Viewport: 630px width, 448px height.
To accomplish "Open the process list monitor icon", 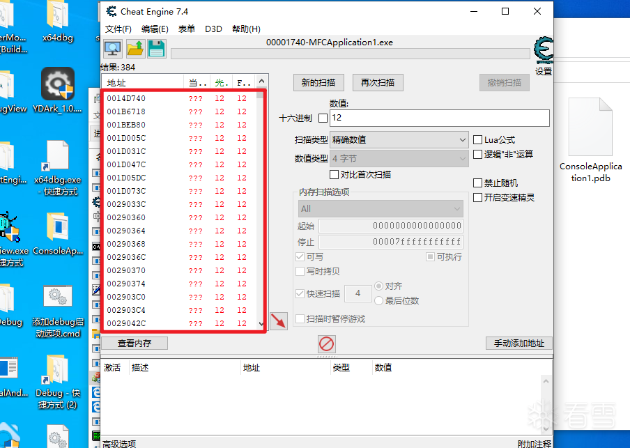I will (x=113, y=49).
